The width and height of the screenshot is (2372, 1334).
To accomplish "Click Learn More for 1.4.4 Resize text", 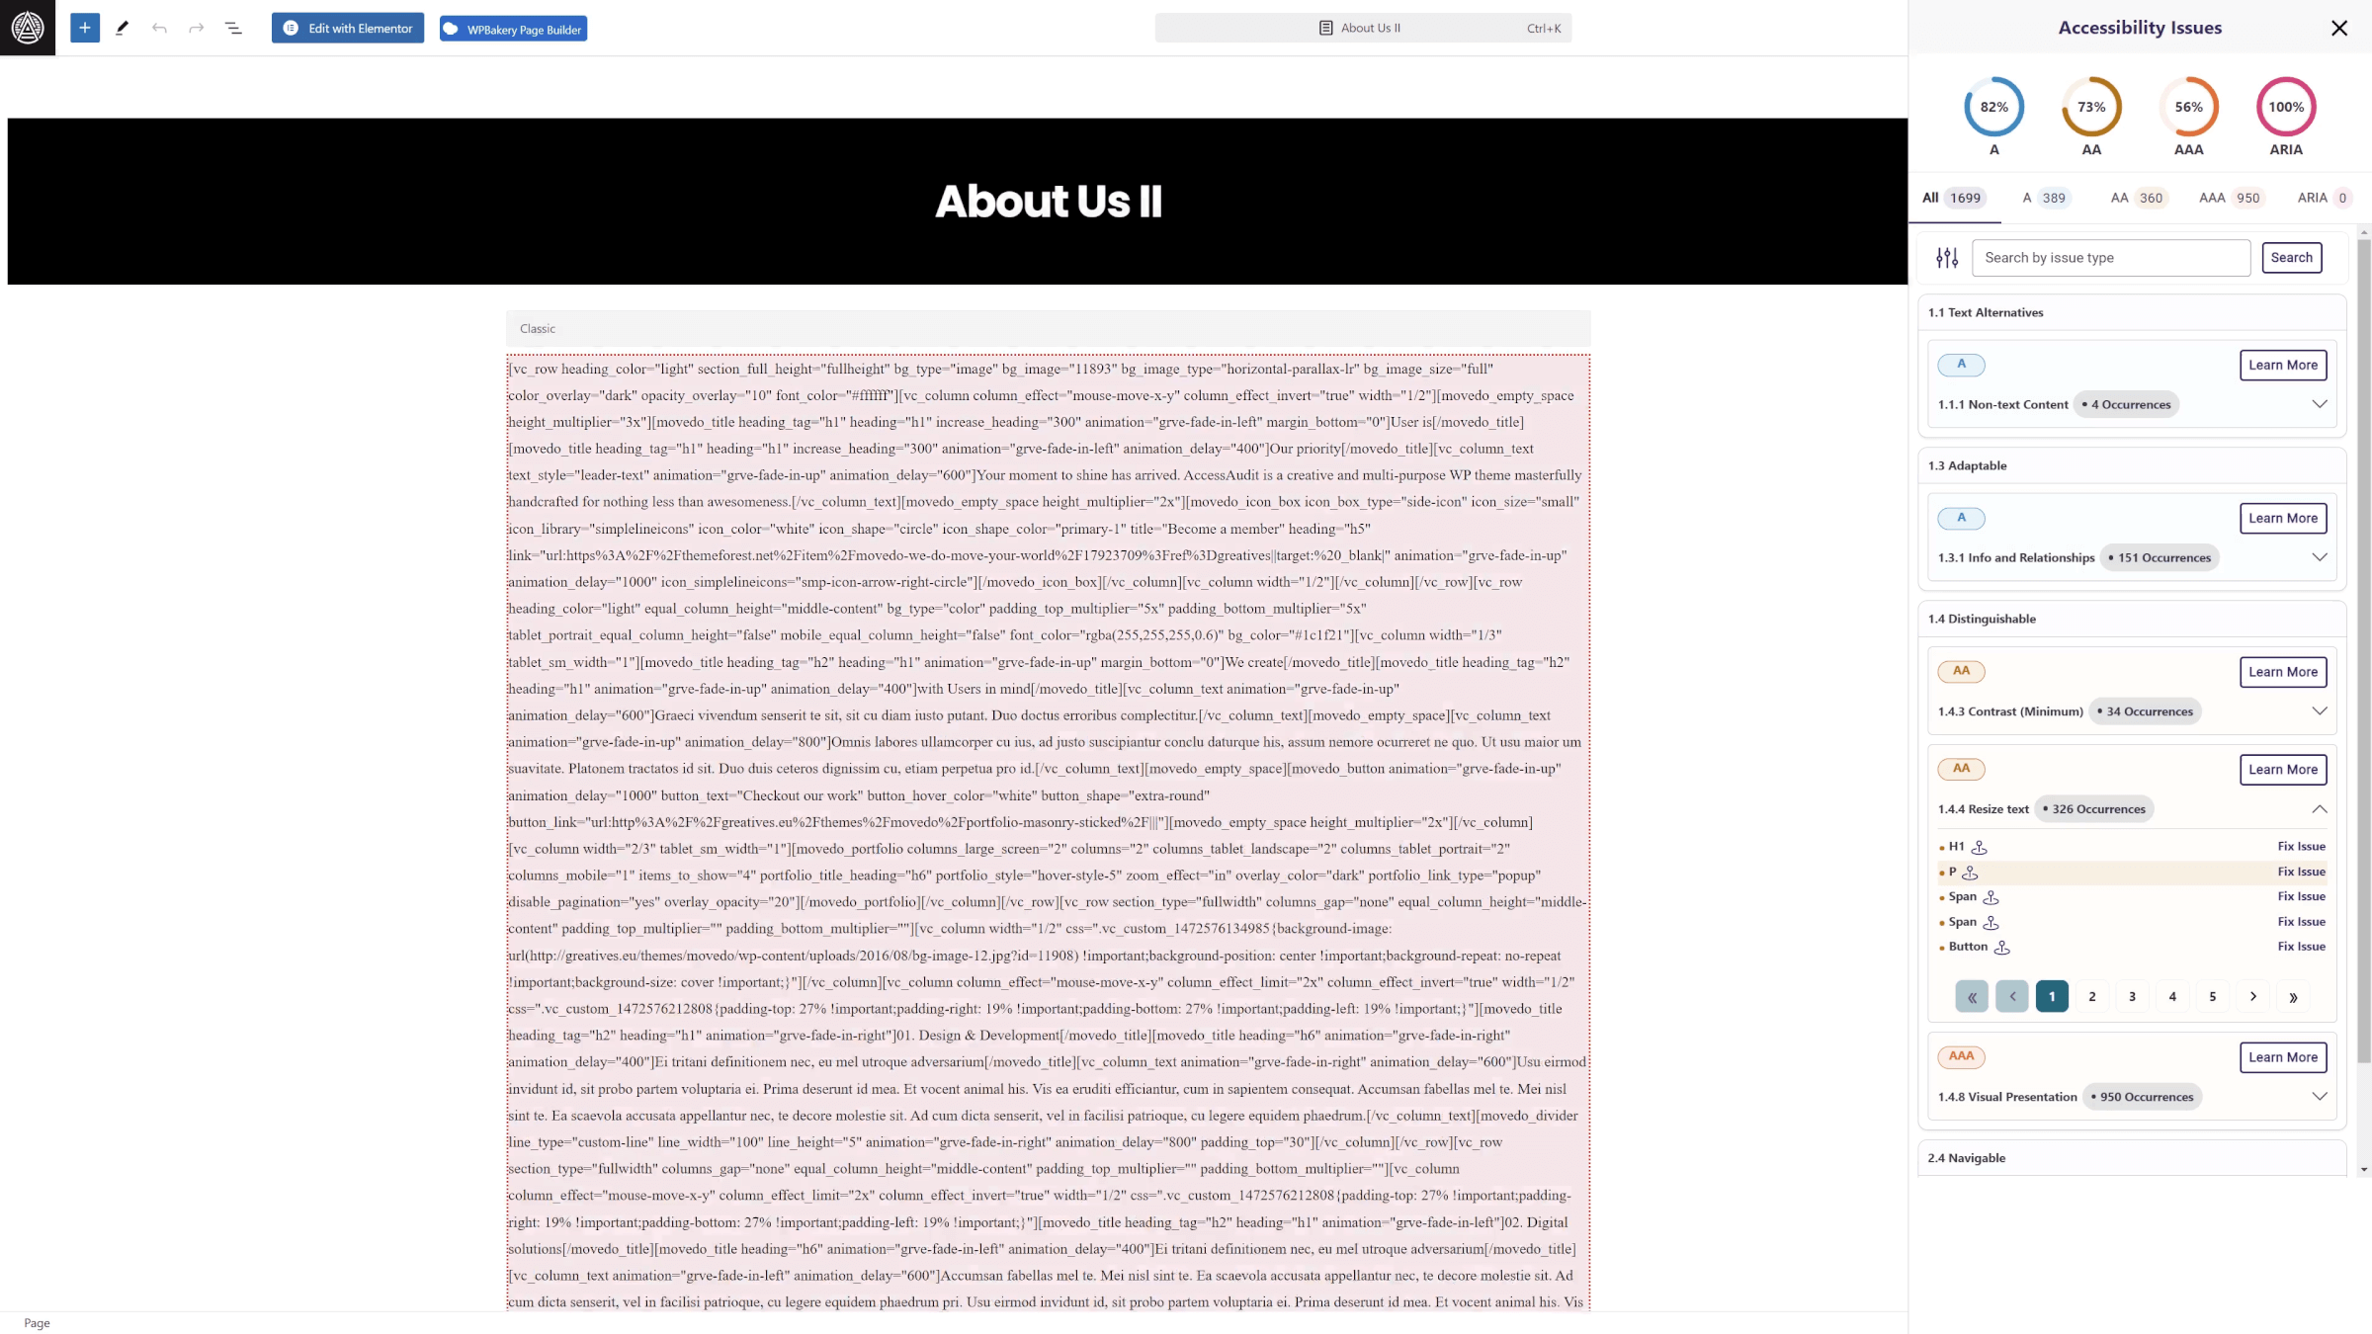I will [x=2284, y=769].
